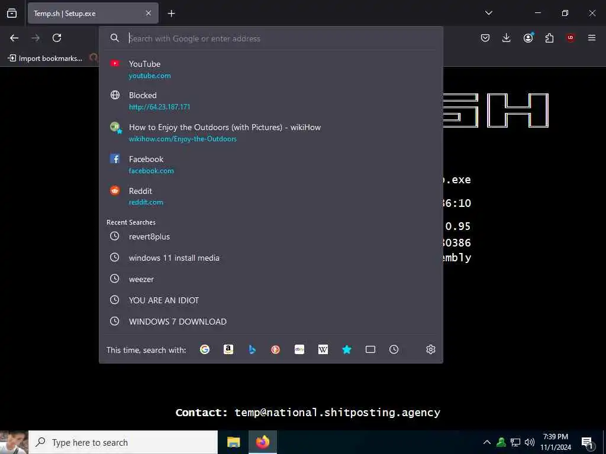
Task: Select recent search weezer
Action: (x=270, y=279)
